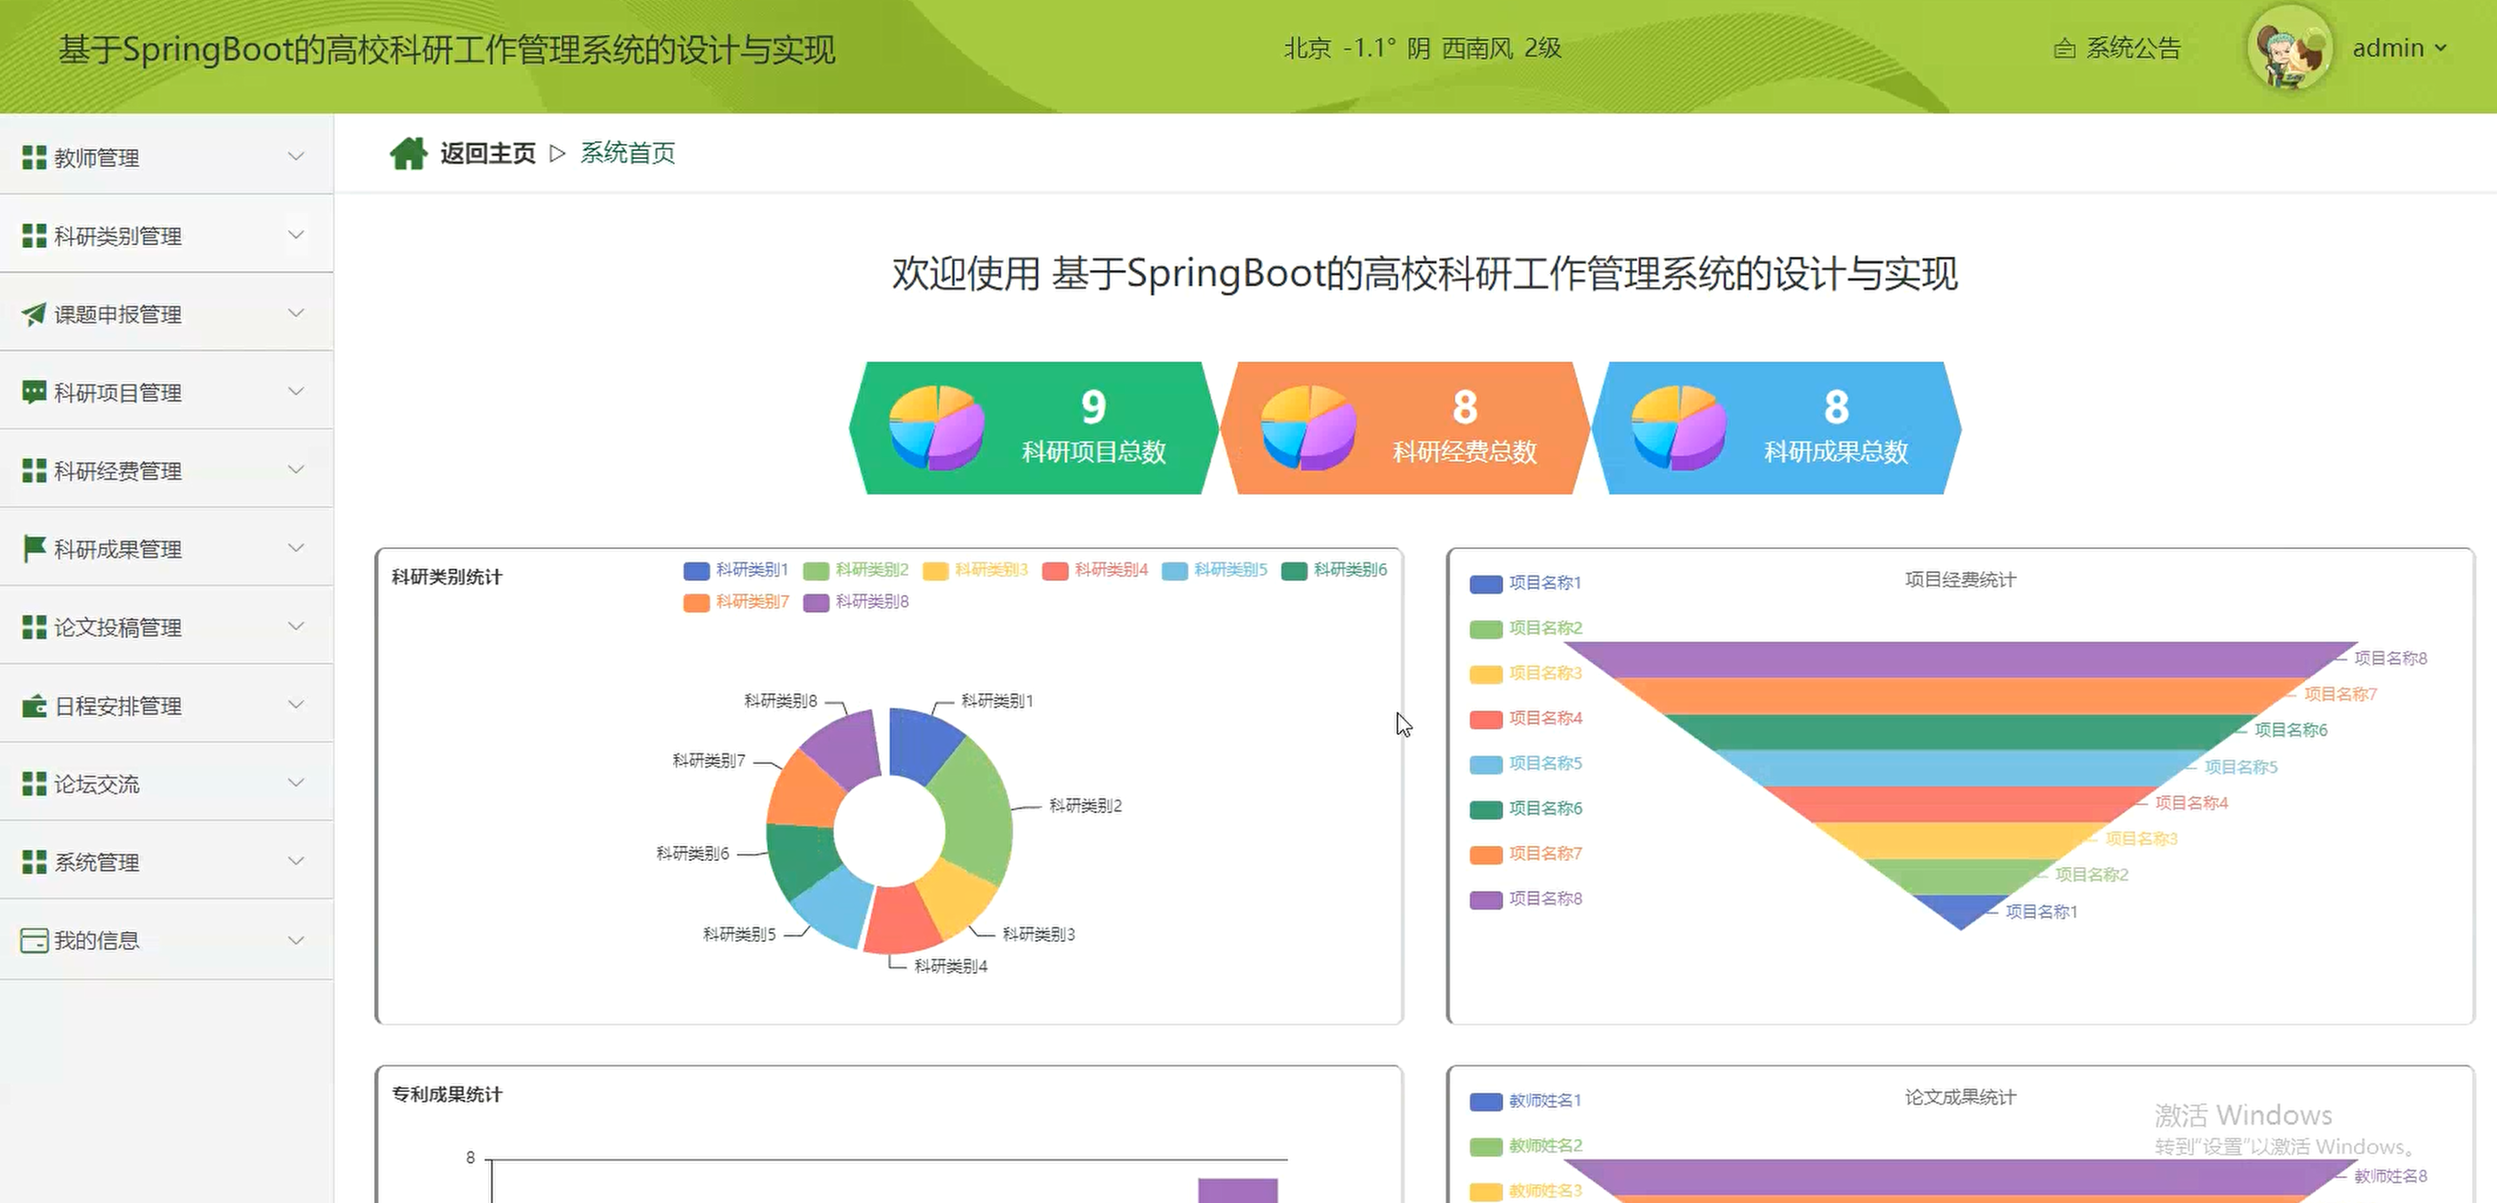Screen dimensions: 2497x1203
Task: Expand the 科研成果管理 chevron
Action: [x=297, y=548]
